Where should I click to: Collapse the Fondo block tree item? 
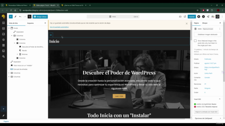click(x=9, y=28)
